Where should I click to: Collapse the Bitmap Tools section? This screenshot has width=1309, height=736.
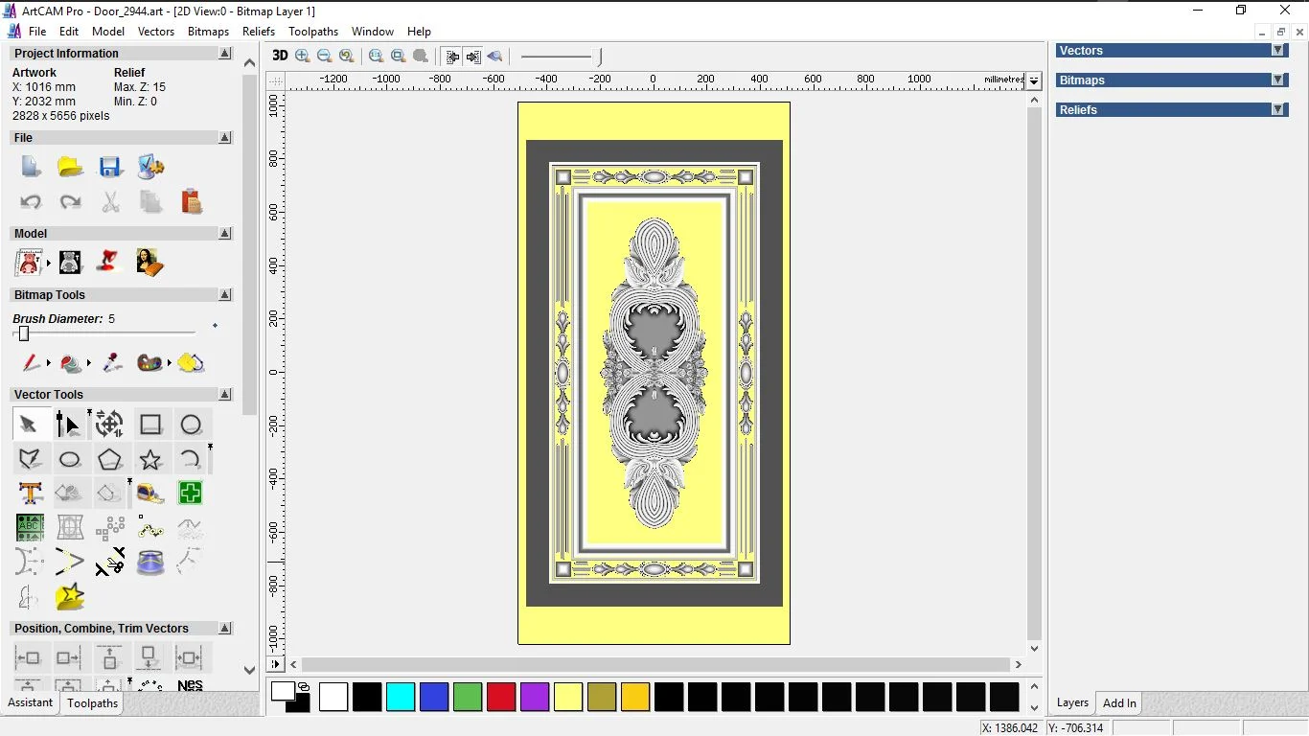tap(225, 295)
